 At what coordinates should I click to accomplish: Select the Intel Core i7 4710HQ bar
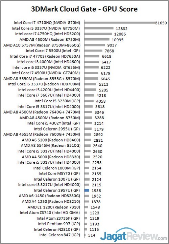[120, 23]
